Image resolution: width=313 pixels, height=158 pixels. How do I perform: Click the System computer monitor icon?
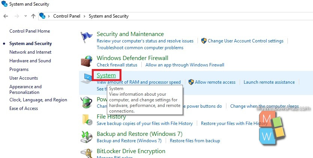pyautogui.click(x=86, y=78)
